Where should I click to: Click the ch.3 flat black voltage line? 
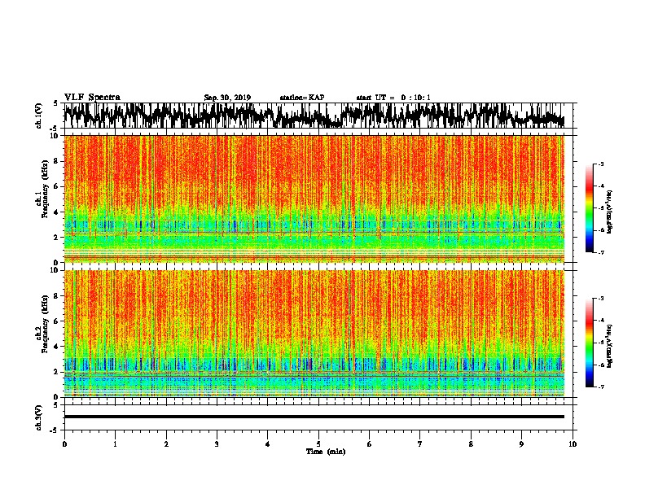coord(314,417)
